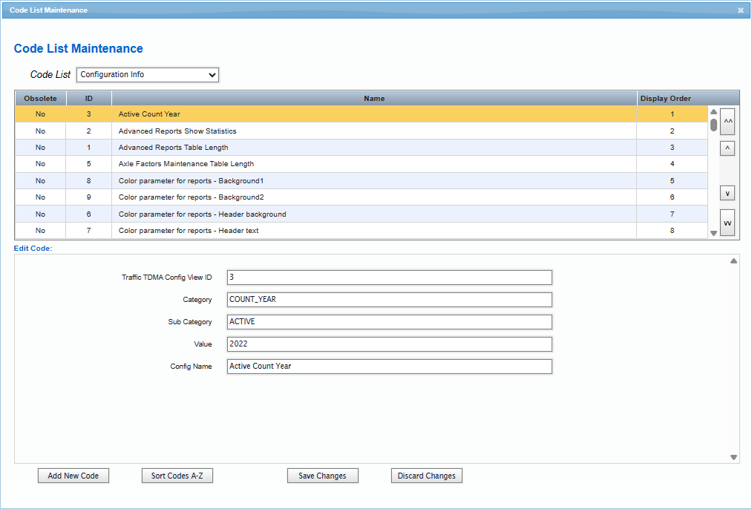Screen dimensions: 752x509
Task: Move selected code to bottom using vv button
Action: click(x=727, y=221)
